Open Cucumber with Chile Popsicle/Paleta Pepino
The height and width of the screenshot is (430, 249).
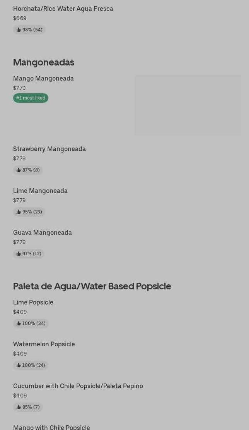pyautogui.click(x=78, y=386)
